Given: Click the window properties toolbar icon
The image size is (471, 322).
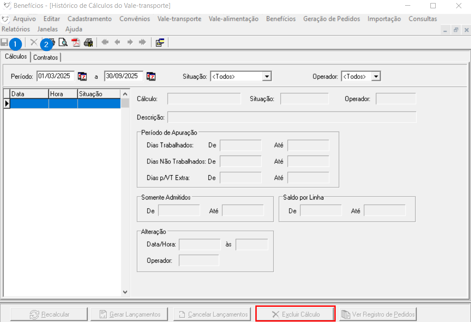Looking at the screenshot, I should pos(160,42).
